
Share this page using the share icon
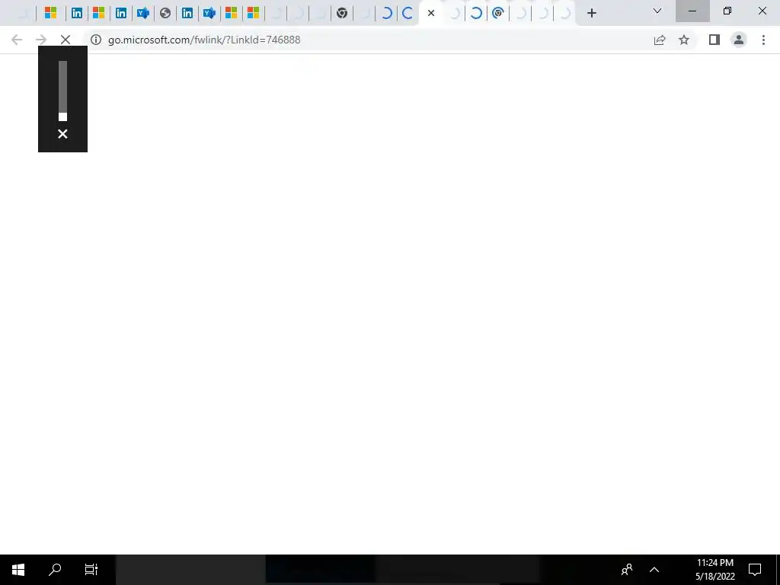(660, 40)
